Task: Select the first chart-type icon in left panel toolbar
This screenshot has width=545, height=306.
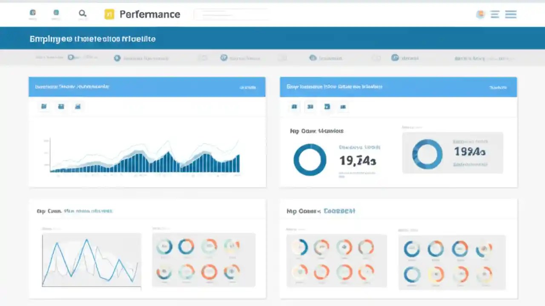Action: [x=43, y=106]
